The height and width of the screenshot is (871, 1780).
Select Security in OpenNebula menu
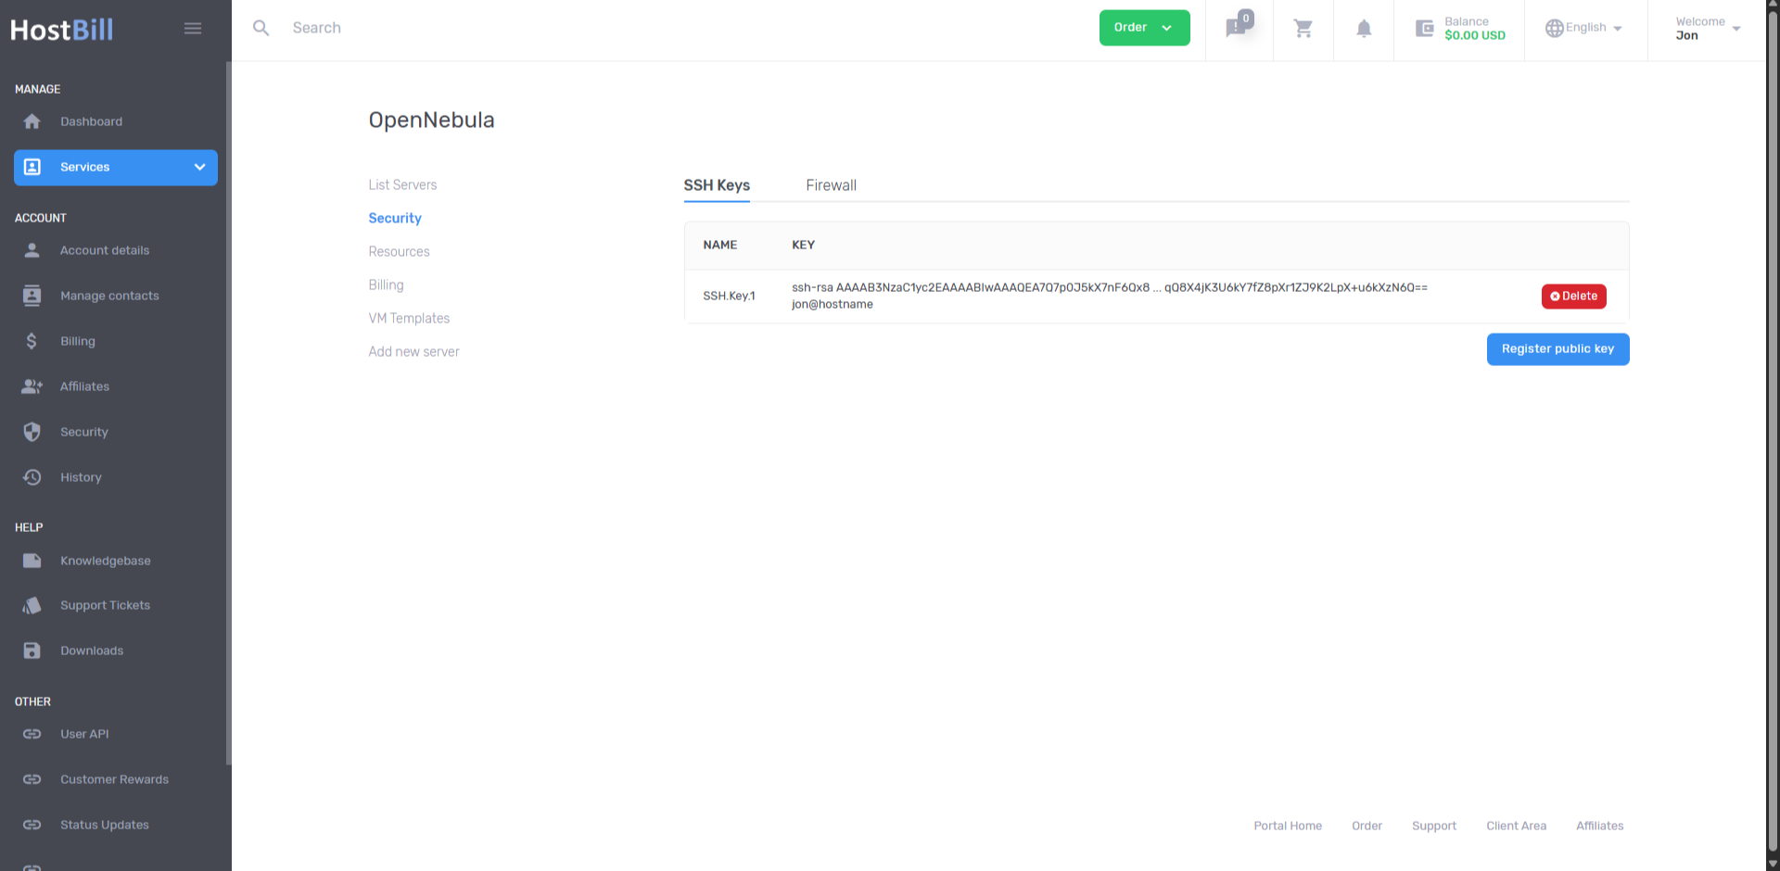click(x=395, y=219)
